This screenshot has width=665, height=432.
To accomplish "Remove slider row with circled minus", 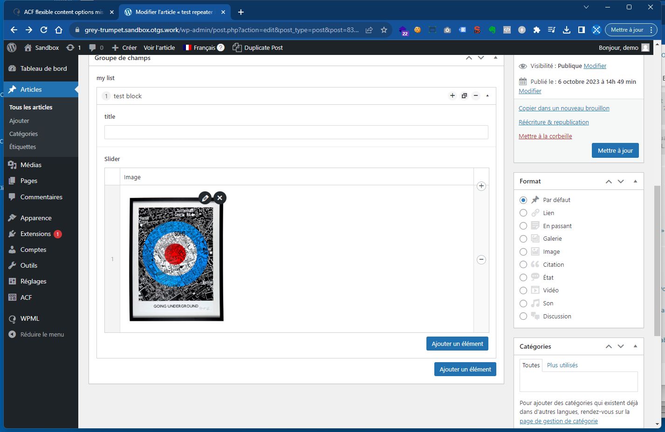I will click(x=481, y=260).
